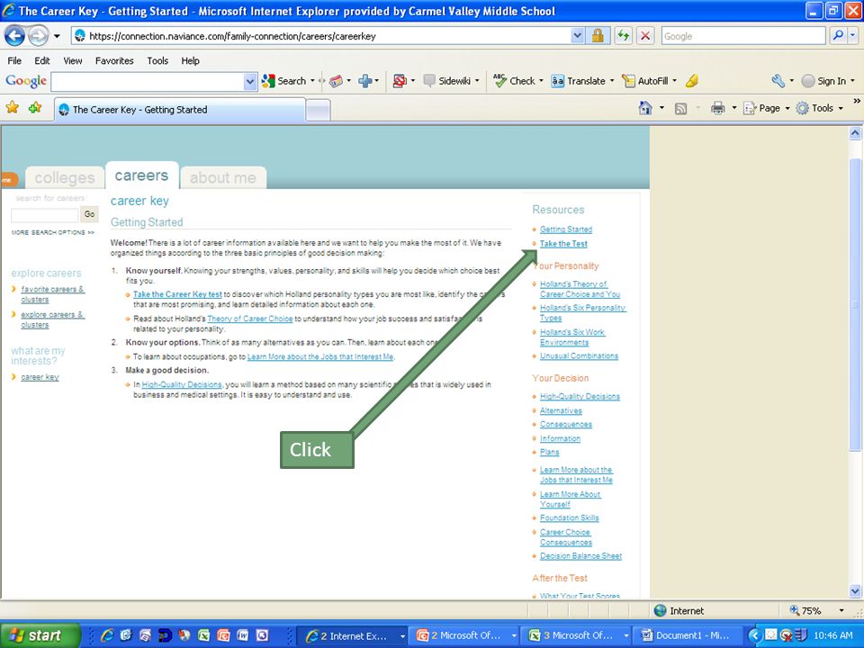Click the red Stop loading icon
This screenshot has width=864, height=648.
click(645, 36)
